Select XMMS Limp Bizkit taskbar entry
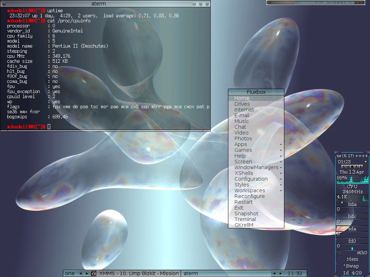 pos(139,273)
